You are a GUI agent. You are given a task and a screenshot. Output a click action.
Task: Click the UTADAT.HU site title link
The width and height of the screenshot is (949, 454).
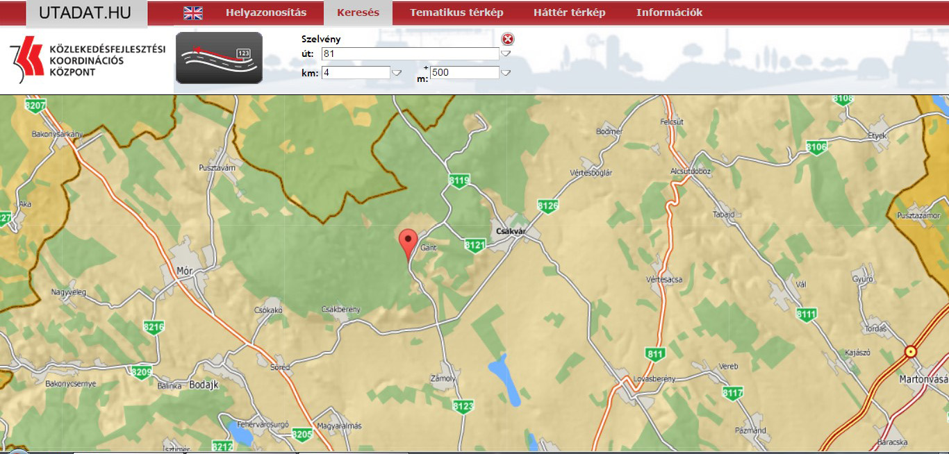coord(85,13)
